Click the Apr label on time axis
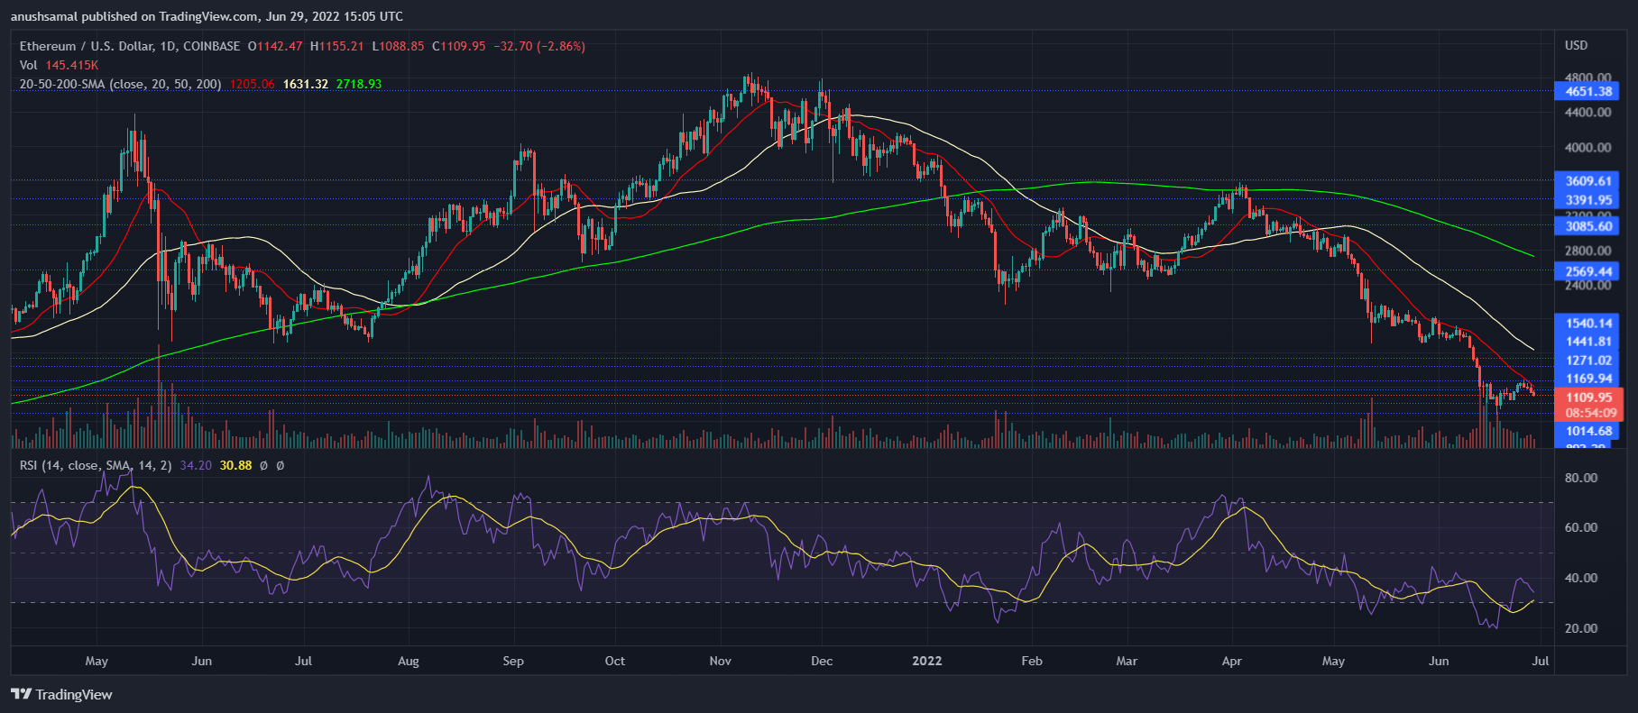Screen dimensions: 1638x713 pyautogui.click(x=1231, y=661)
